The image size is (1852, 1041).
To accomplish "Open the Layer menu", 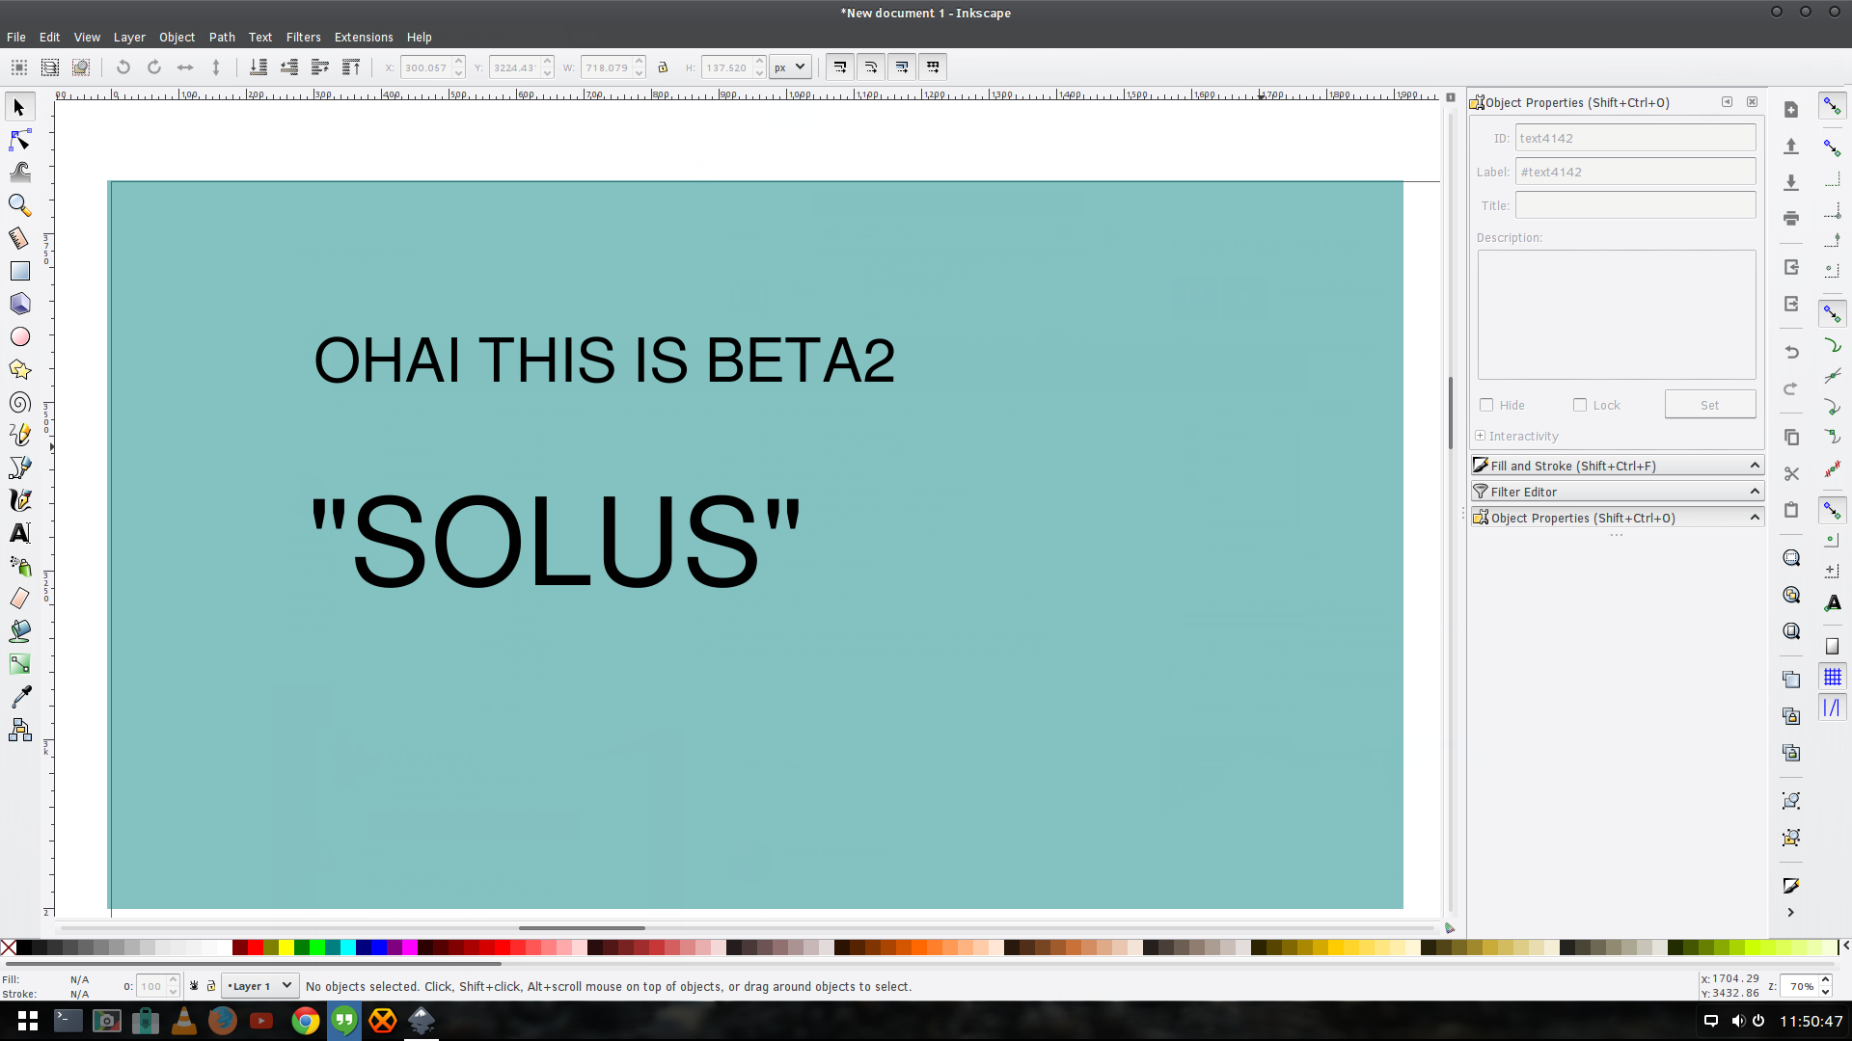I will pos(129,37).
